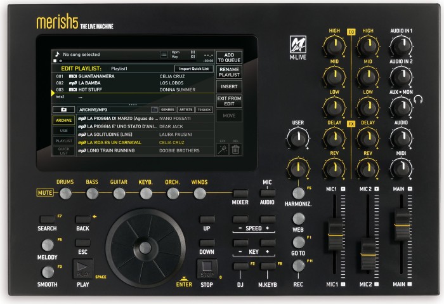
Task: Mute the ORCH. track button
Action: click(x=173, y=194)
